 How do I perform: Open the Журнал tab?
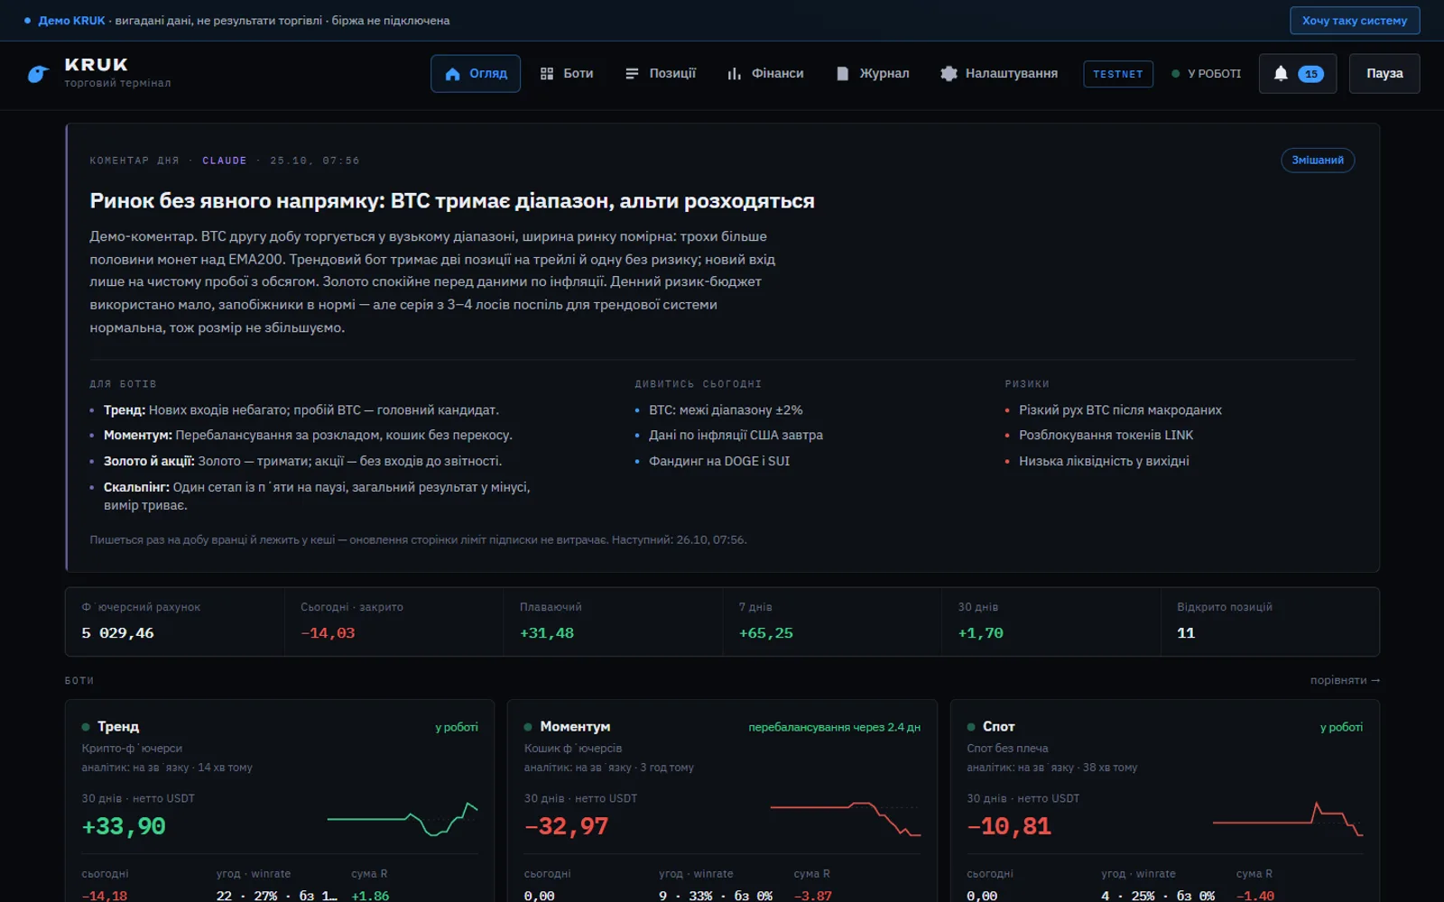873,74
